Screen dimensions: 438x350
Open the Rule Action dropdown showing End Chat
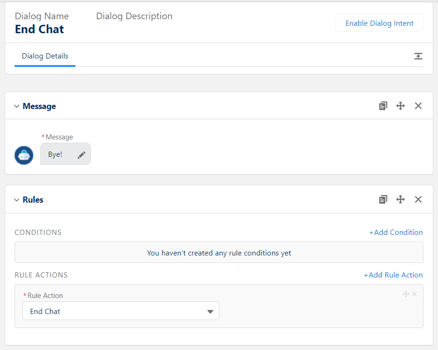click(121, 311)
